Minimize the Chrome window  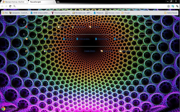click(168, 1)
